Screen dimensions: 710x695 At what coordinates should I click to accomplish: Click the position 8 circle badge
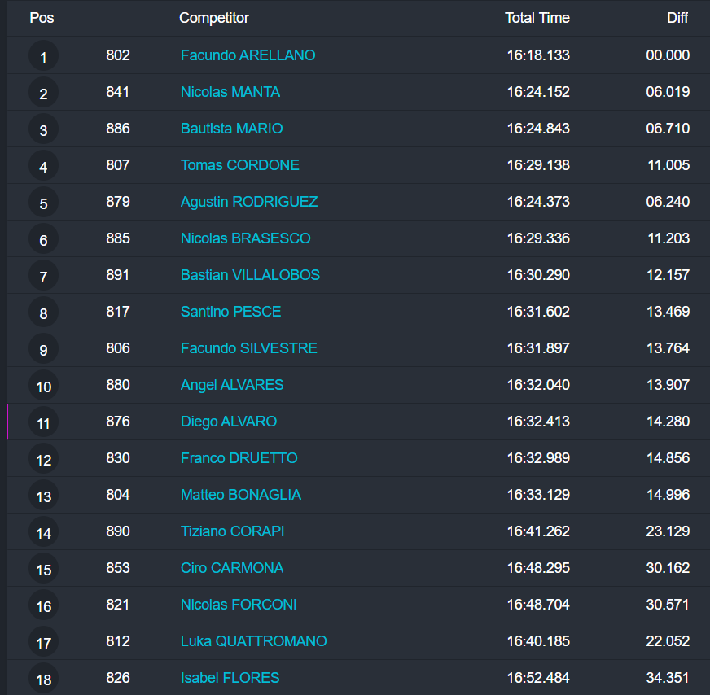coord(43,313)
